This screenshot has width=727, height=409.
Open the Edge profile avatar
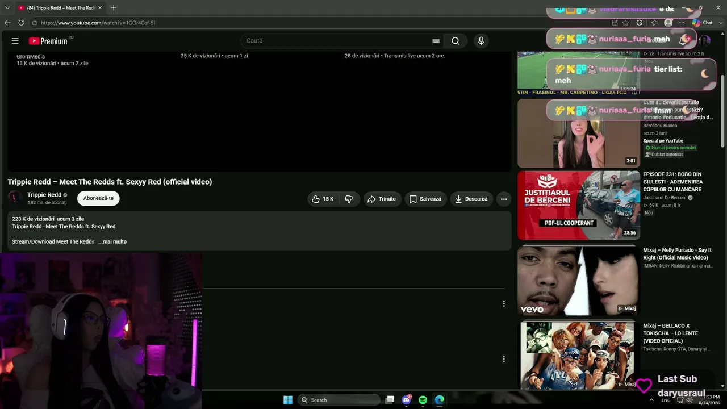668,23
